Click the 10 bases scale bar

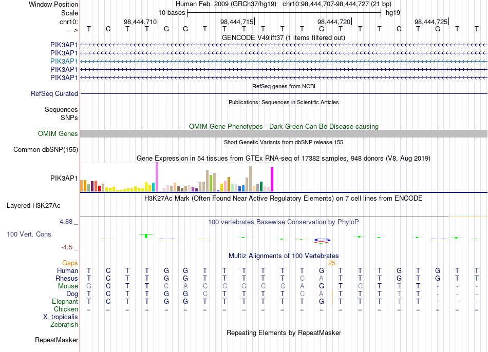(x=284, y=13)
